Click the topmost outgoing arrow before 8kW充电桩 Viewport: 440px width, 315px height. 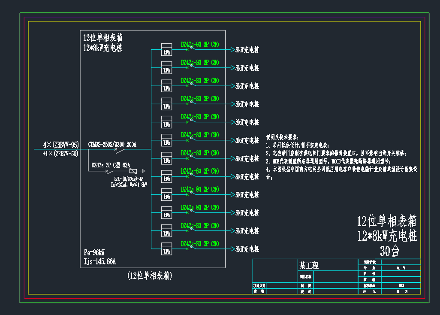232,50
